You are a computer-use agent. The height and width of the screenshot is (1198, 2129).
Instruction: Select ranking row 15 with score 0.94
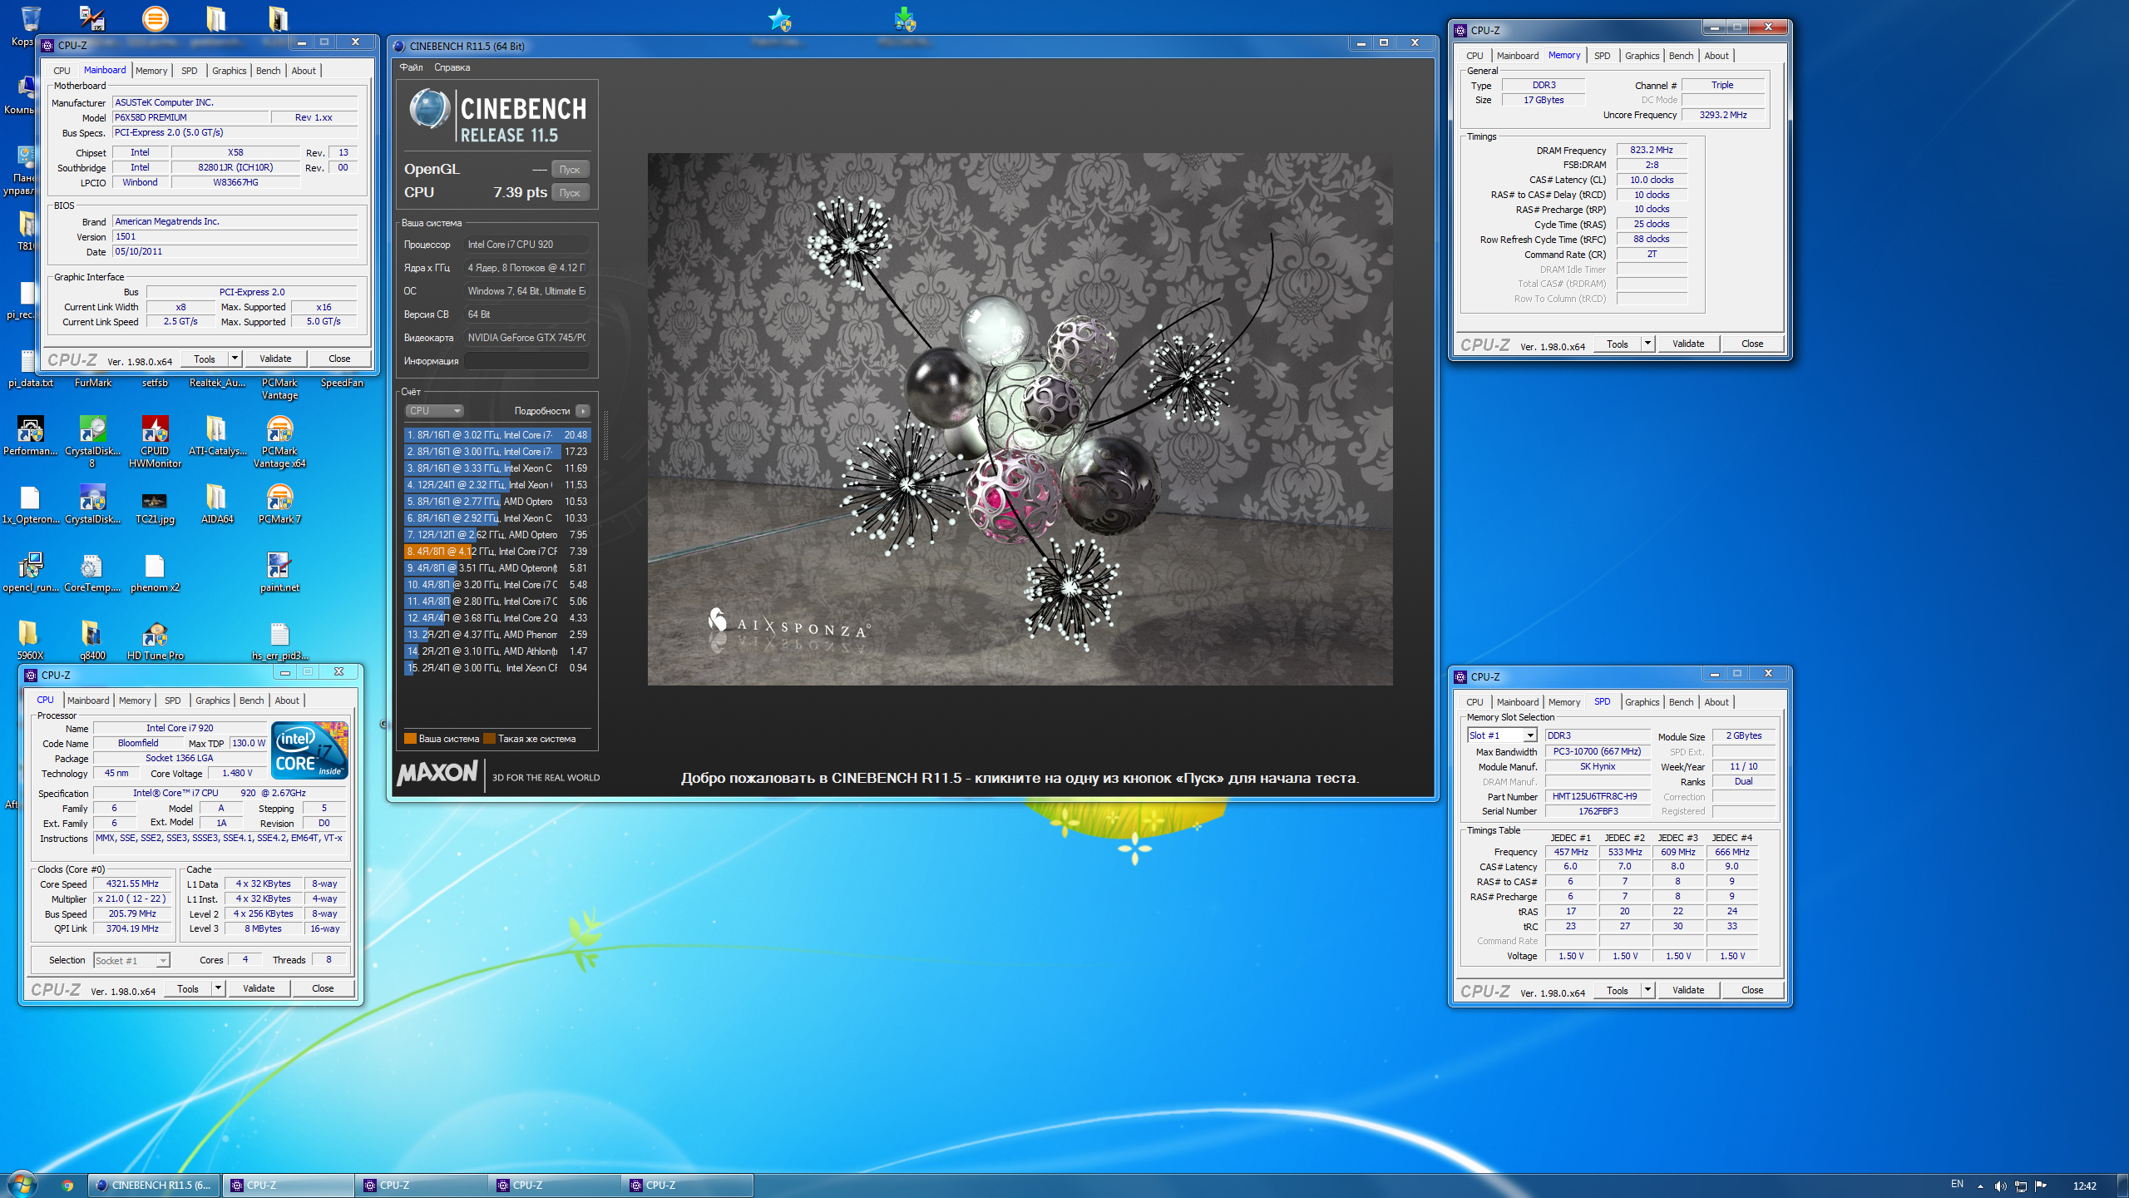click(x=496, y=668)
